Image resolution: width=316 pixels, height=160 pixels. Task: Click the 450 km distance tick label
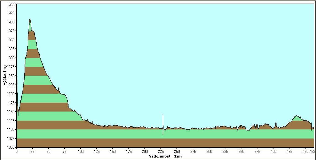tap(305, 151)
